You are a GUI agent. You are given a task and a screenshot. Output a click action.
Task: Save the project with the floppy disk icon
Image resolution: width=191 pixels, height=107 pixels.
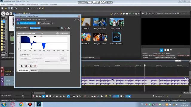pyautogui.click(x=9, y=8)
